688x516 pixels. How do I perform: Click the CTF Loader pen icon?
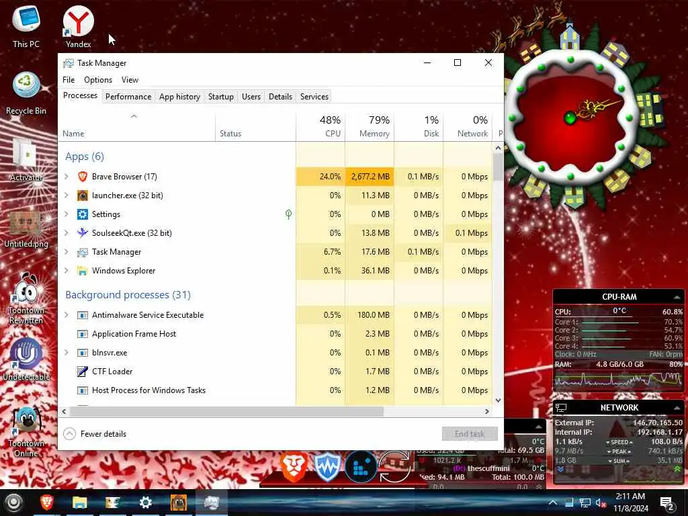coord(83,371)
